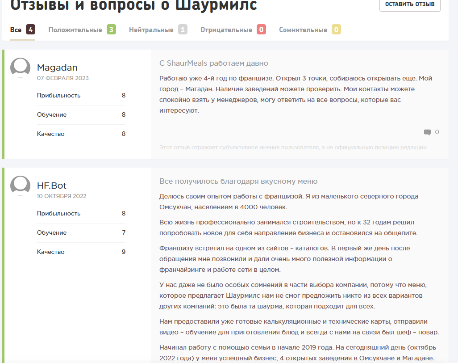Click Обучение score 7 in HF.Bot review
Image resolution: width=458 pixels, height=363 pixels.
pos(124,232)
